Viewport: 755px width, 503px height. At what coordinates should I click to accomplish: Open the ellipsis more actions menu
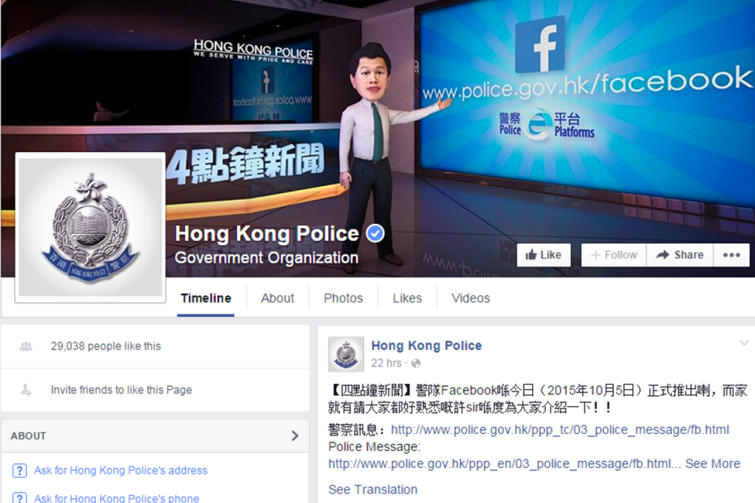click(x=731, y=255)
